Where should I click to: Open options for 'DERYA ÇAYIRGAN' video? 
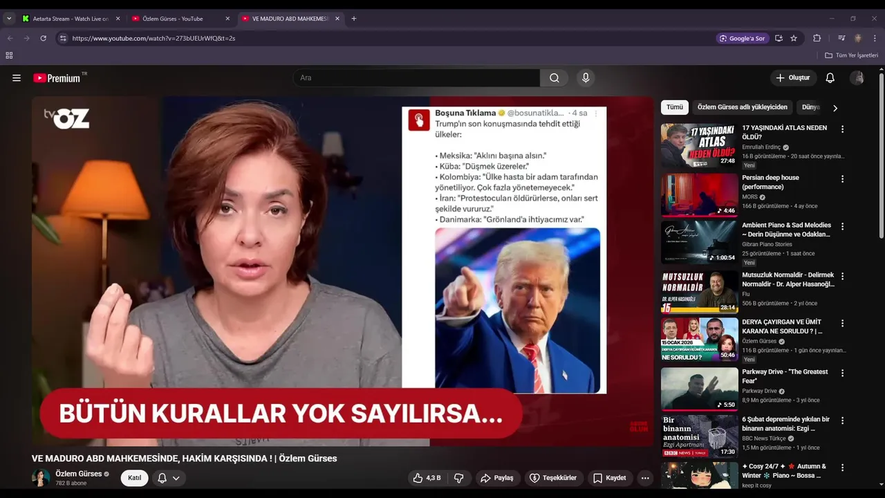842,323
